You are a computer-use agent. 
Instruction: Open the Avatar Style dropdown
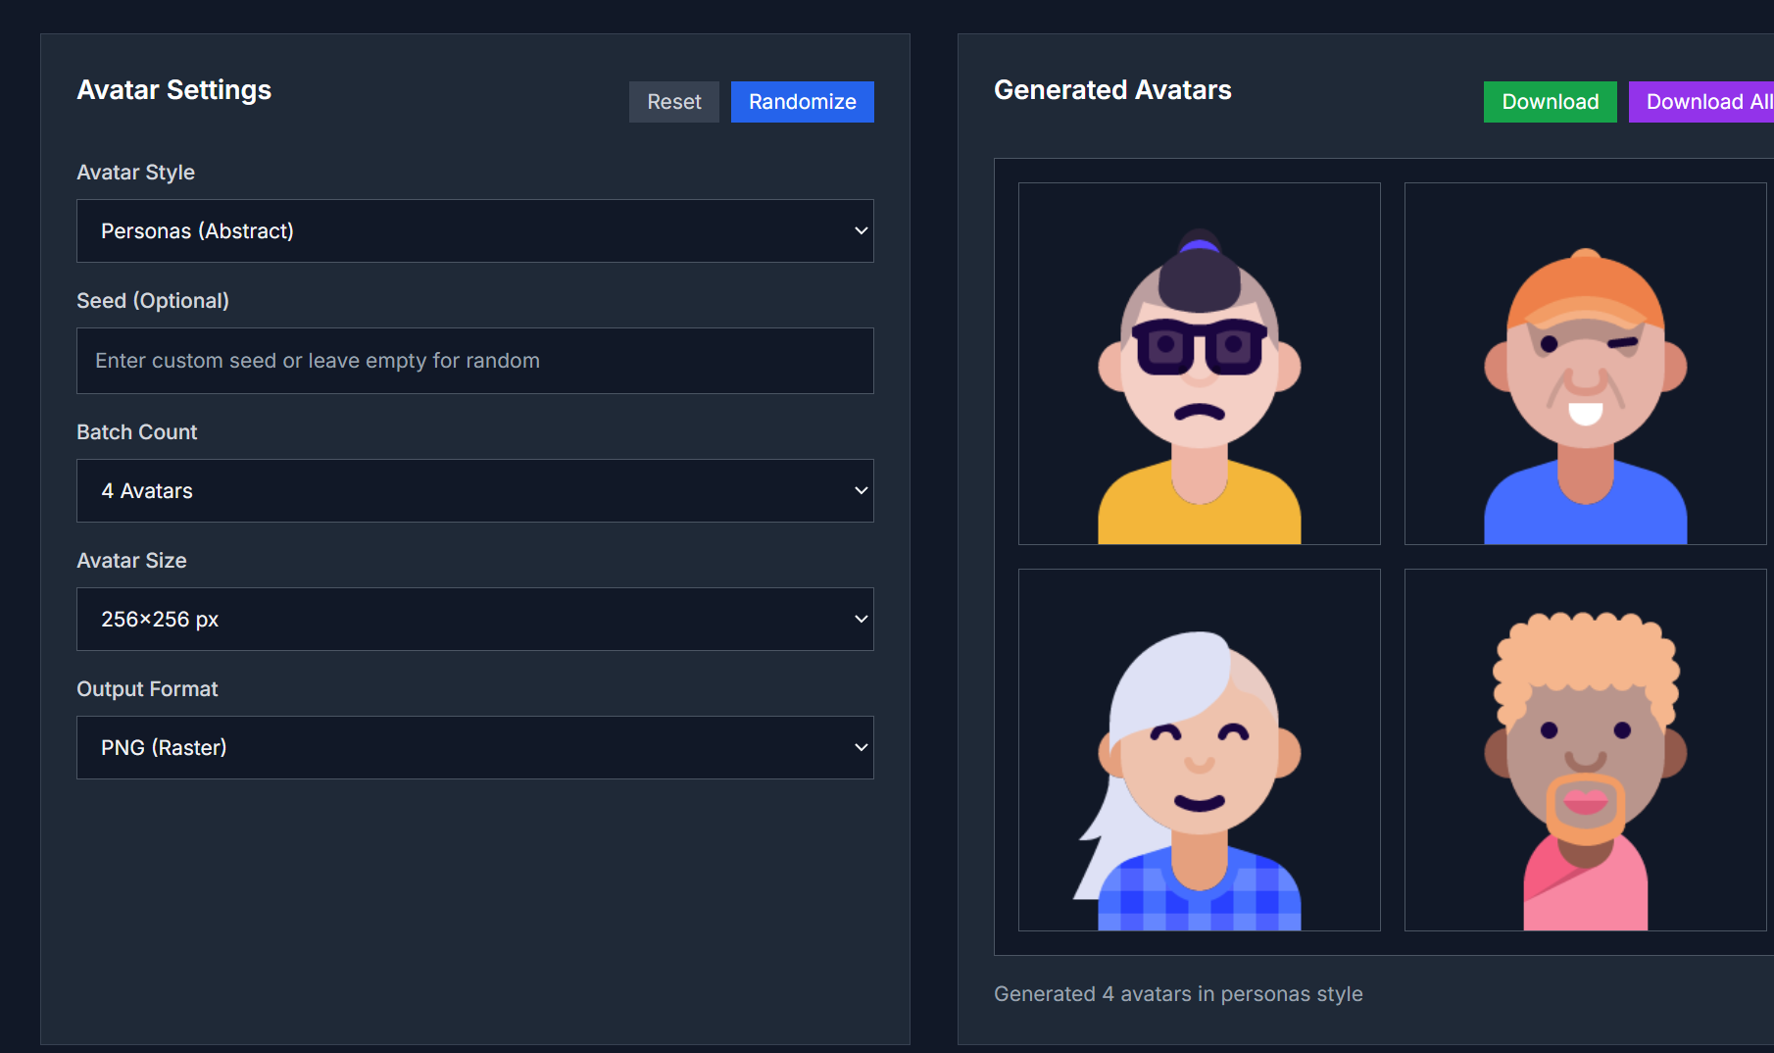click(x=474, y=231)
